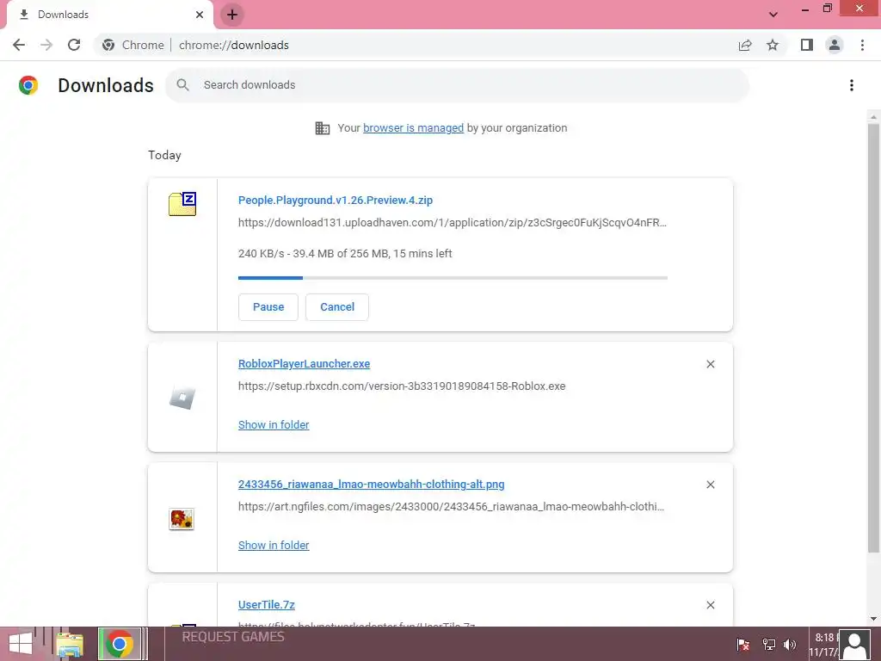881x661 pixels.
Task: Open RobloxPlayerLauncher.exe link
Action: [304, 364]
